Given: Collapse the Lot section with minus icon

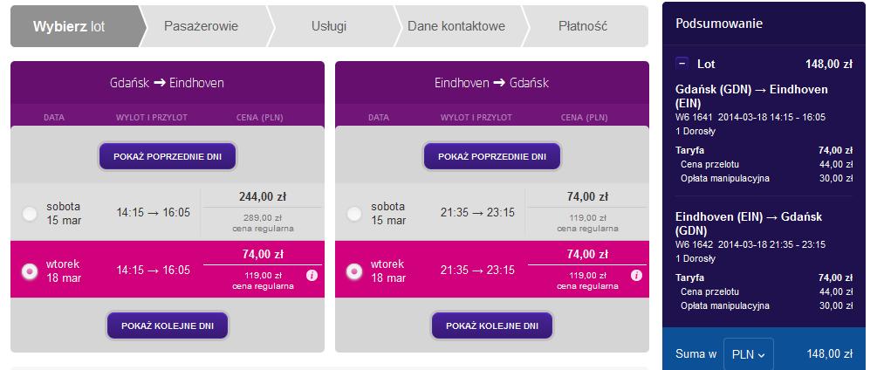Looking at the screenshot, I should (682, 63).
